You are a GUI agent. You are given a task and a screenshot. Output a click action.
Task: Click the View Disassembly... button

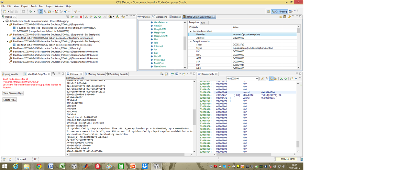[13, 93]
